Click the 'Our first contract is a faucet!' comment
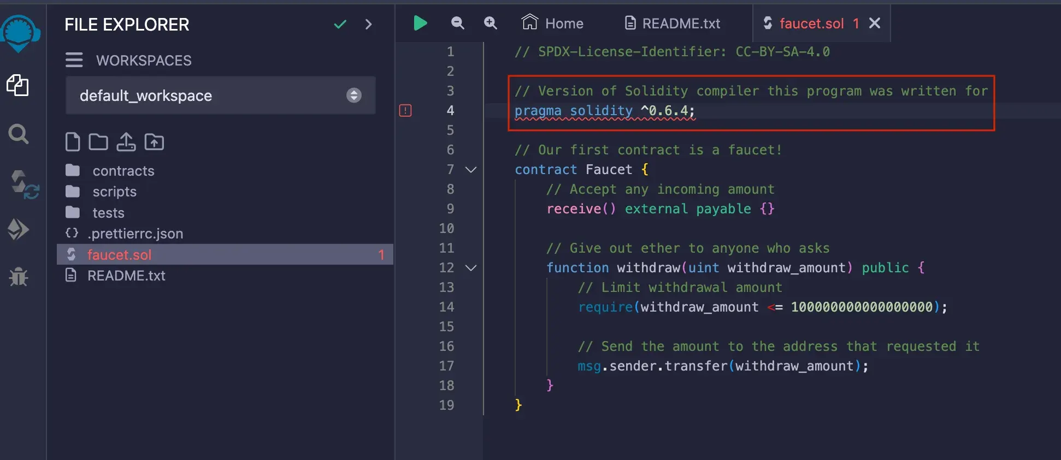Screen dimensions: 1061x460 coord(649,150)
